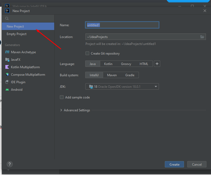The width and height of the screenshot is (211, 175).
Task: Minimize the Welcome to IntelliJ IDEA window
Action: tap(180, 6)
